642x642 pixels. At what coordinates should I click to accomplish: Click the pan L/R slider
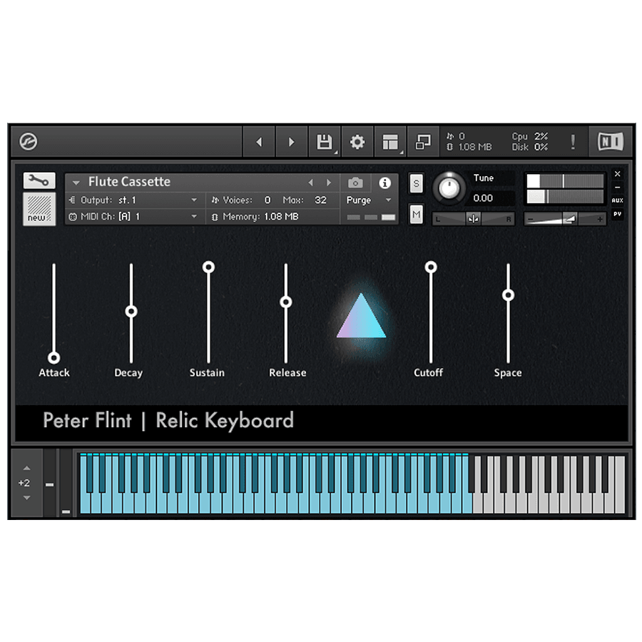[474, 219]
